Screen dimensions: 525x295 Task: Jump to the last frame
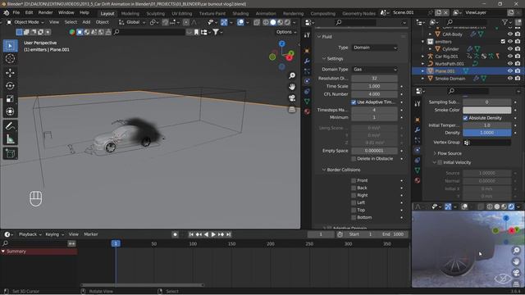[x=228, y=234]
